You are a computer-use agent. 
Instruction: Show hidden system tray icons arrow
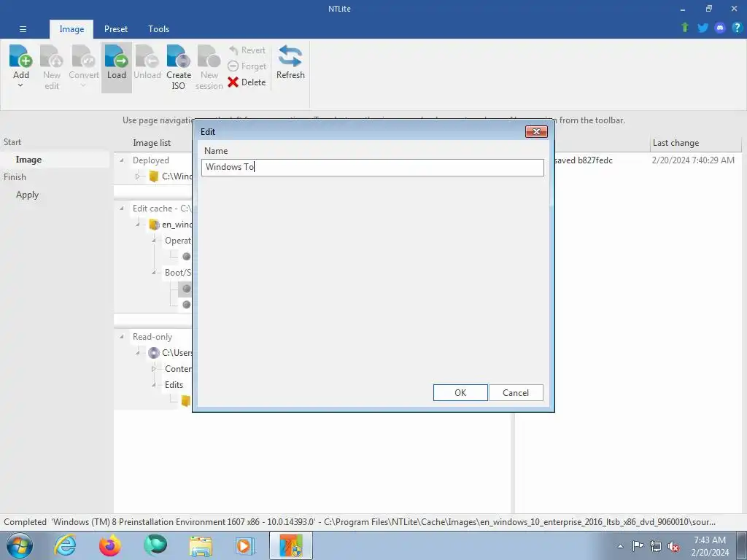620,546
